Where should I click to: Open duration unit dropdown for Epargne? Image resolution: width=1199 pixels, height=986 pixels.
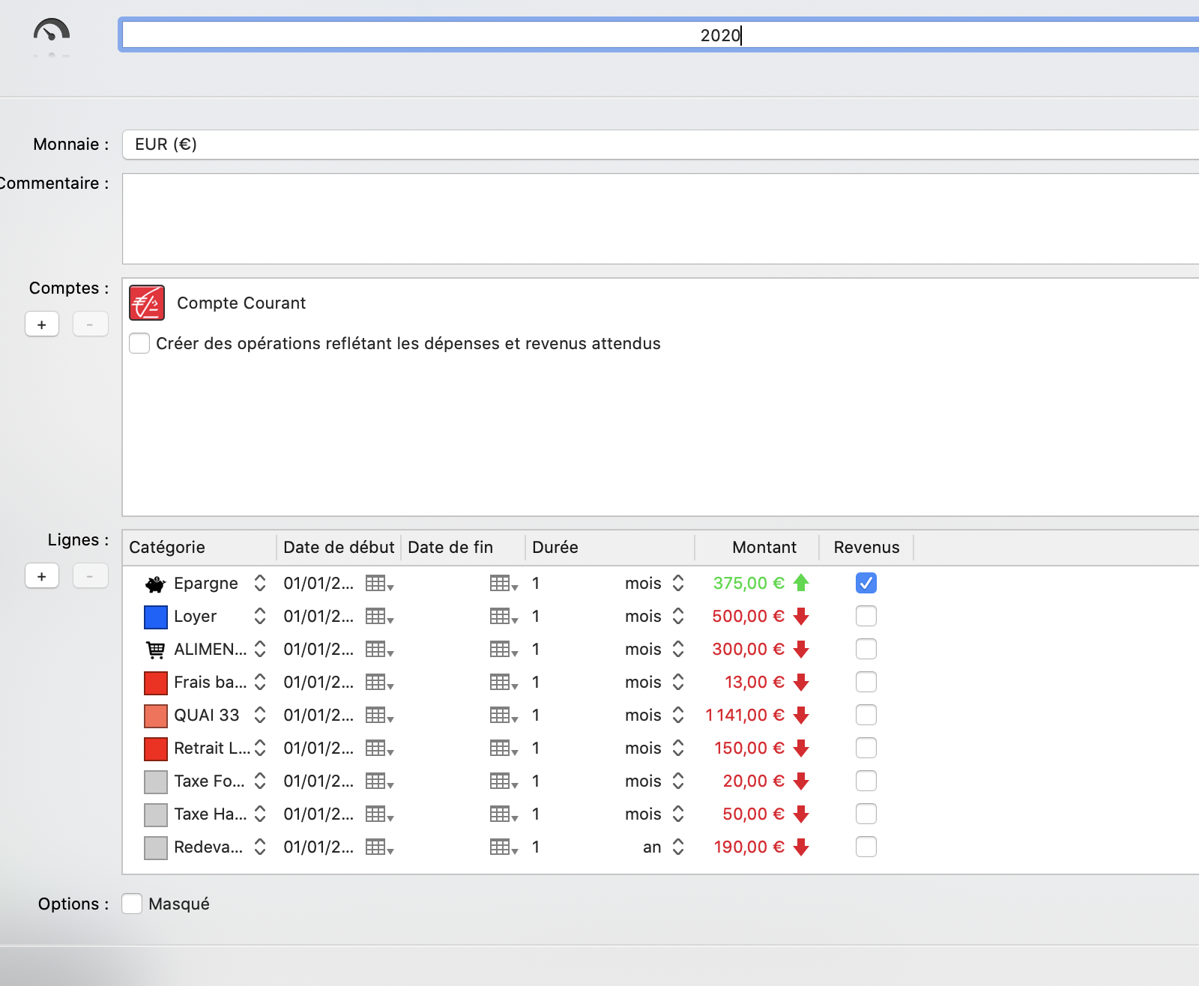click(x=678, y=583)
